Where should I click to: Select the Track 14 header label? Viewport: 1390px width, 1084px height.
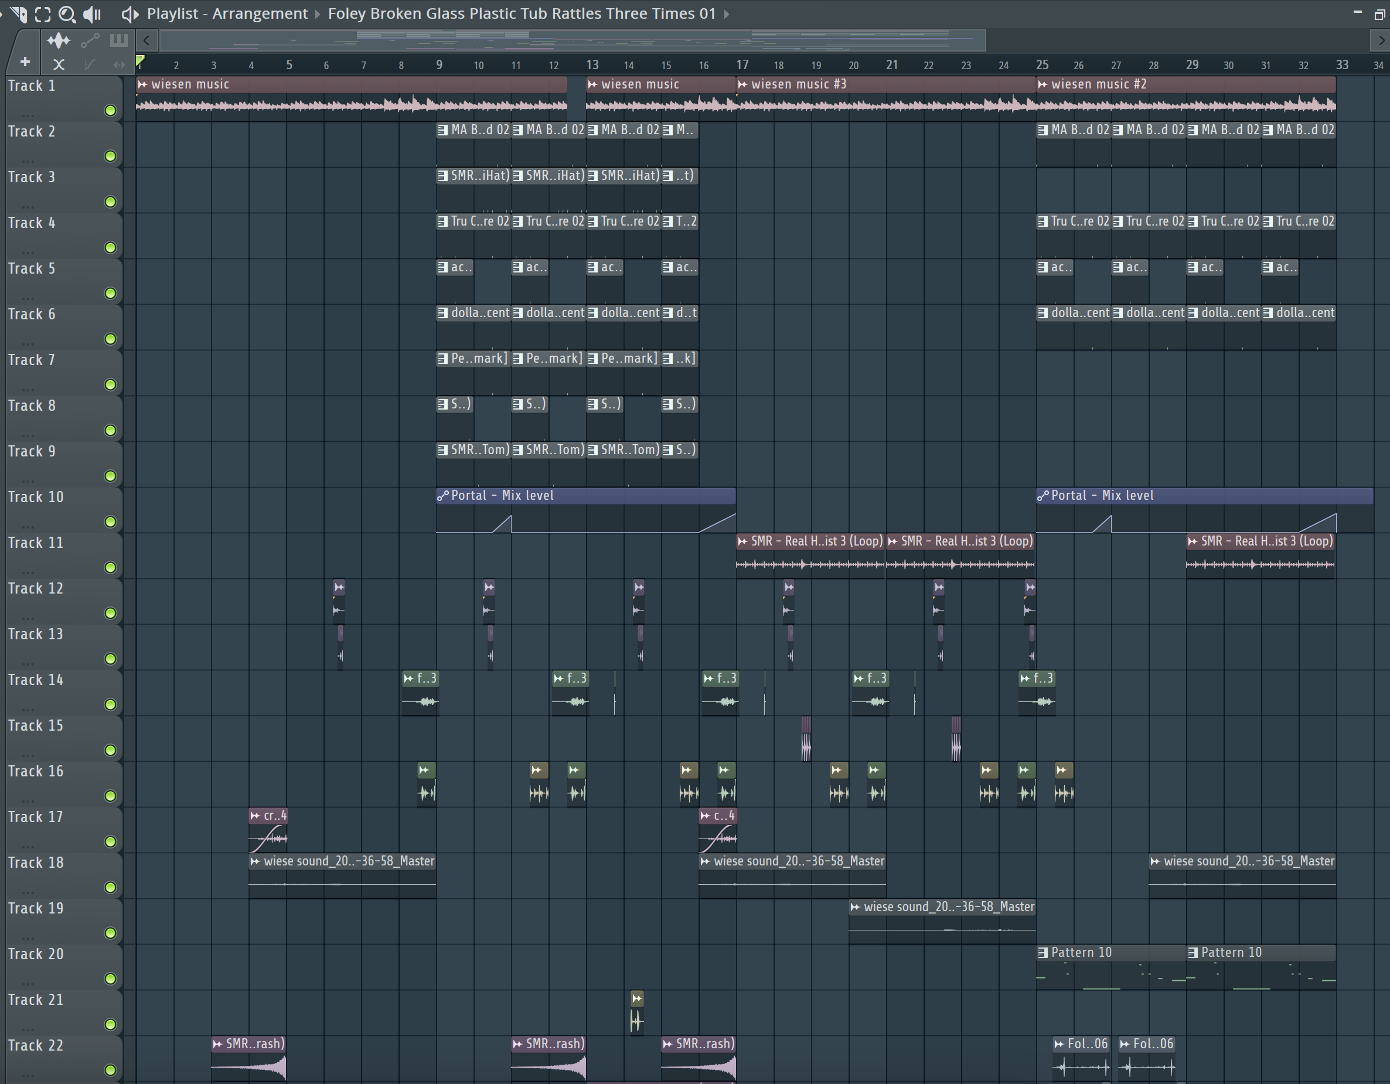pos(36,680)
